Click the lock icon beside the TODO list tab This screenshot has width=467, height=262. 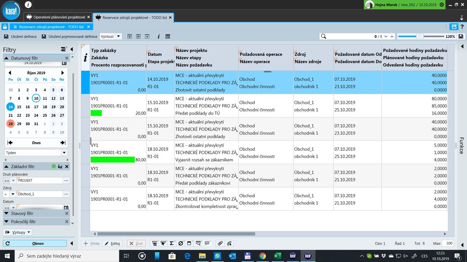5,27
